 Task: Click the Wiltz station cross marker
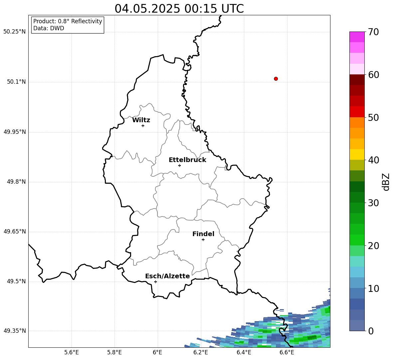pyautogui.click(x=143, y=126)
